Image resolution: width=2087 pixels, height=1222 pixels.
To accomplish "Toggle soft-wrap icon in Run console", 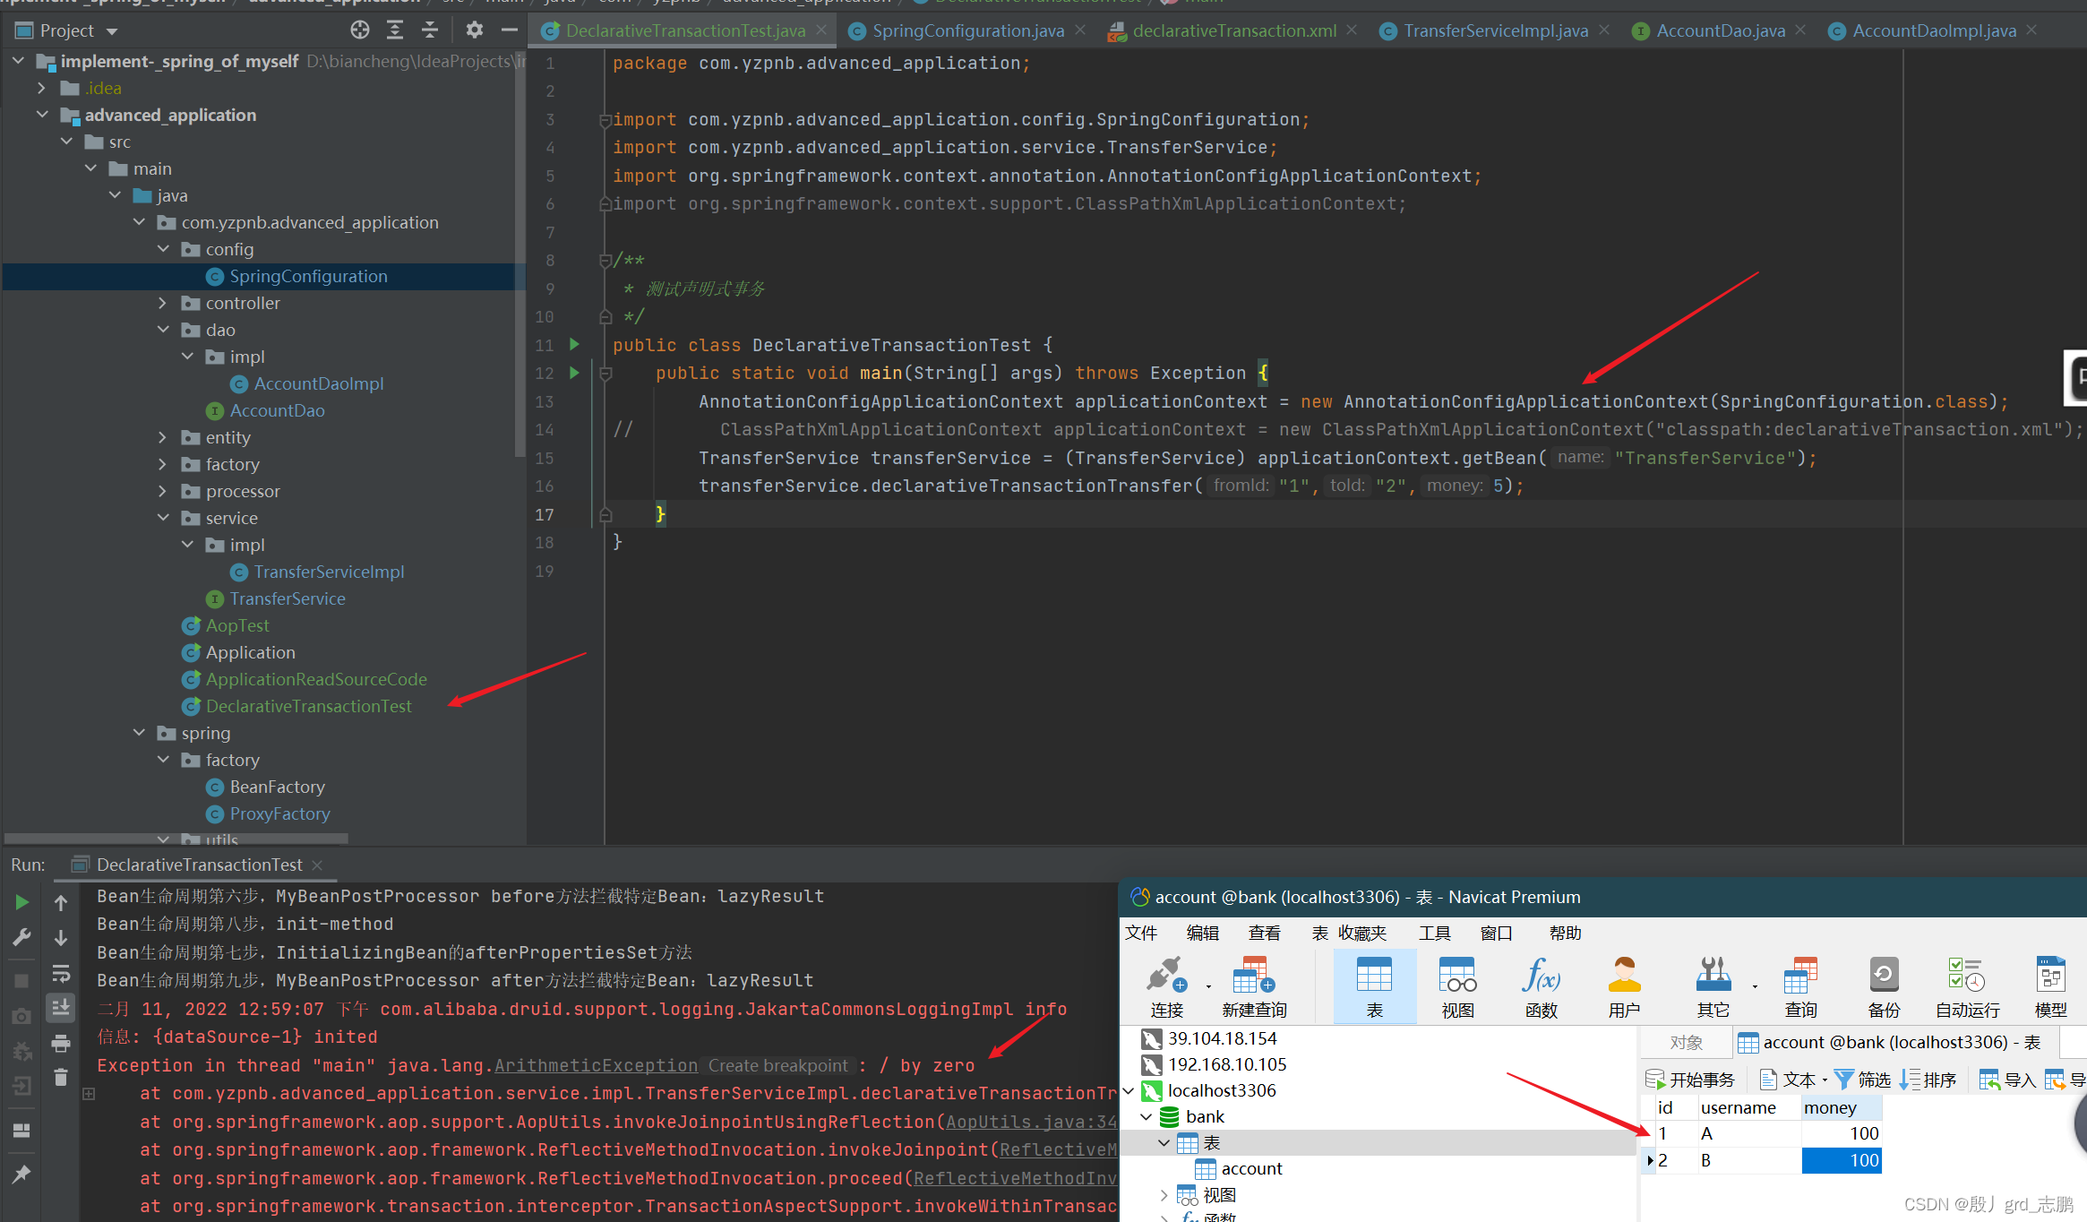I will coord(61,974).
